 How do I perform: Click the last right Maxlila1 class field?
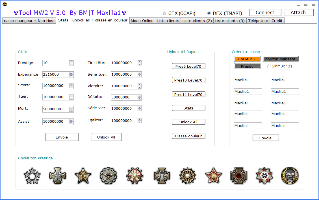click(x=285, y=126)
